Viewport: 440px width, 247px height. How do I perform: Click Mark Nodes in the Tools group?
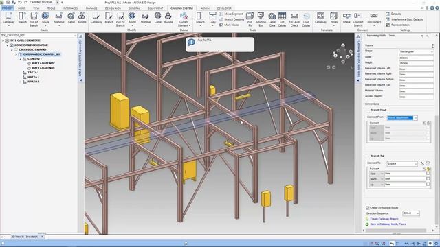(229, 25)
